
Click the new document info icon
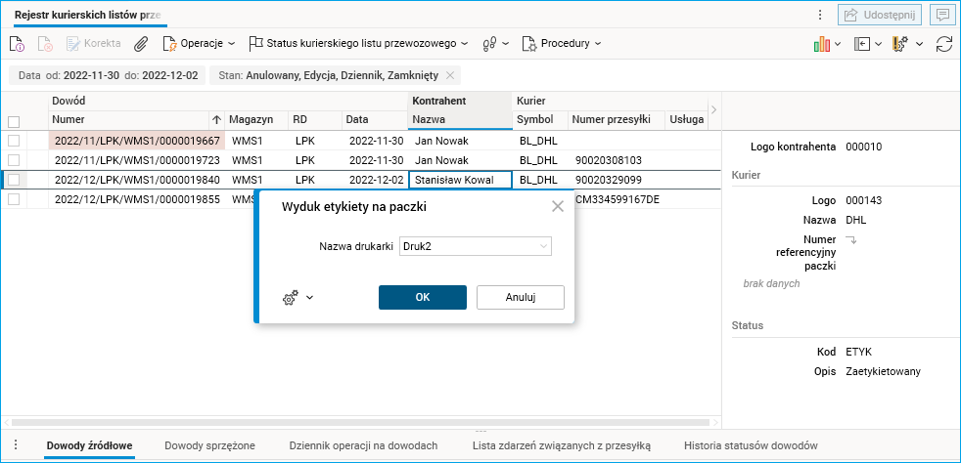point(17,44)
